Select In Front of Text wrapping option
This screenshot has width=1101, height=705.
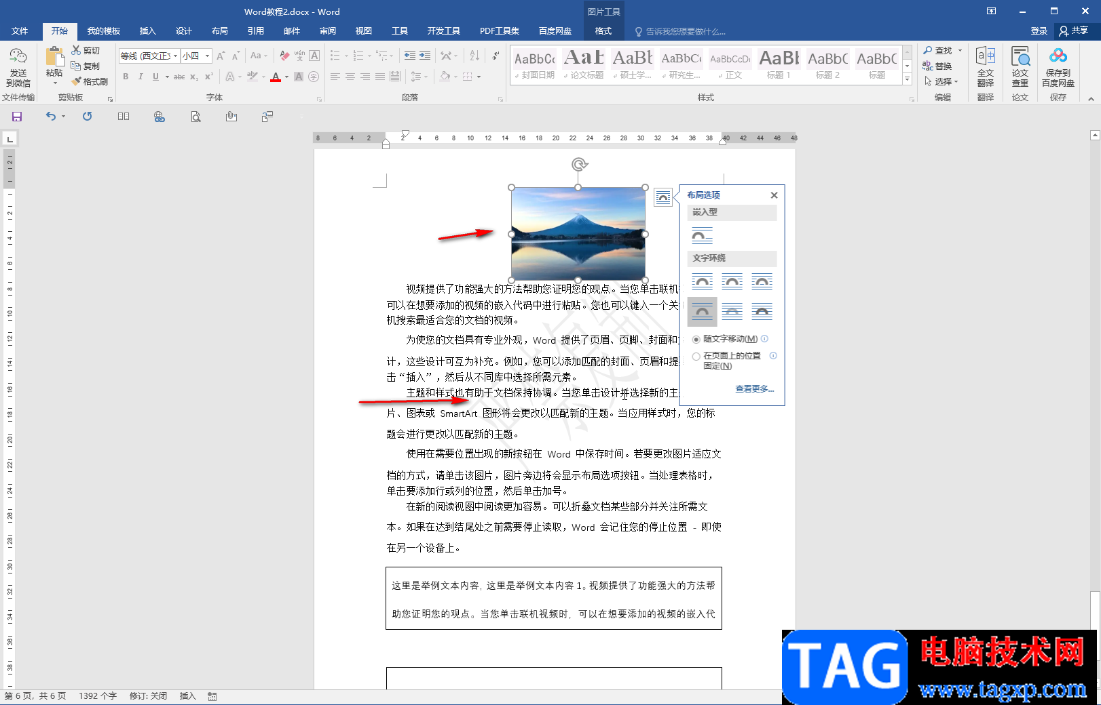(x=762, y=312)
